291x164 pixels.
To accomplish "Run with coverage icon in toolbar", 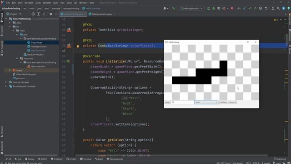I will 219,8.
